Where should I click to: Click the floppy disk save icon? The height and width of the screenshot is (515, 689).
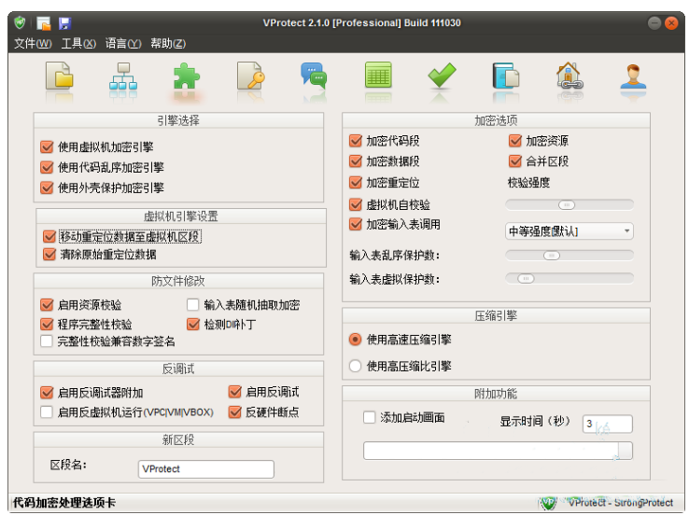tap(64, 22)
